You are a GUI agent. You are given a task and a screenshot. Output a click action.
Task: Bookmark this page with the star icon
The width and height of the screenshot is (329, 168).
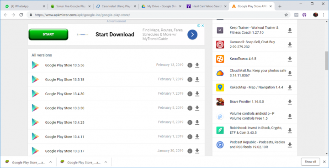pos(286,15)
